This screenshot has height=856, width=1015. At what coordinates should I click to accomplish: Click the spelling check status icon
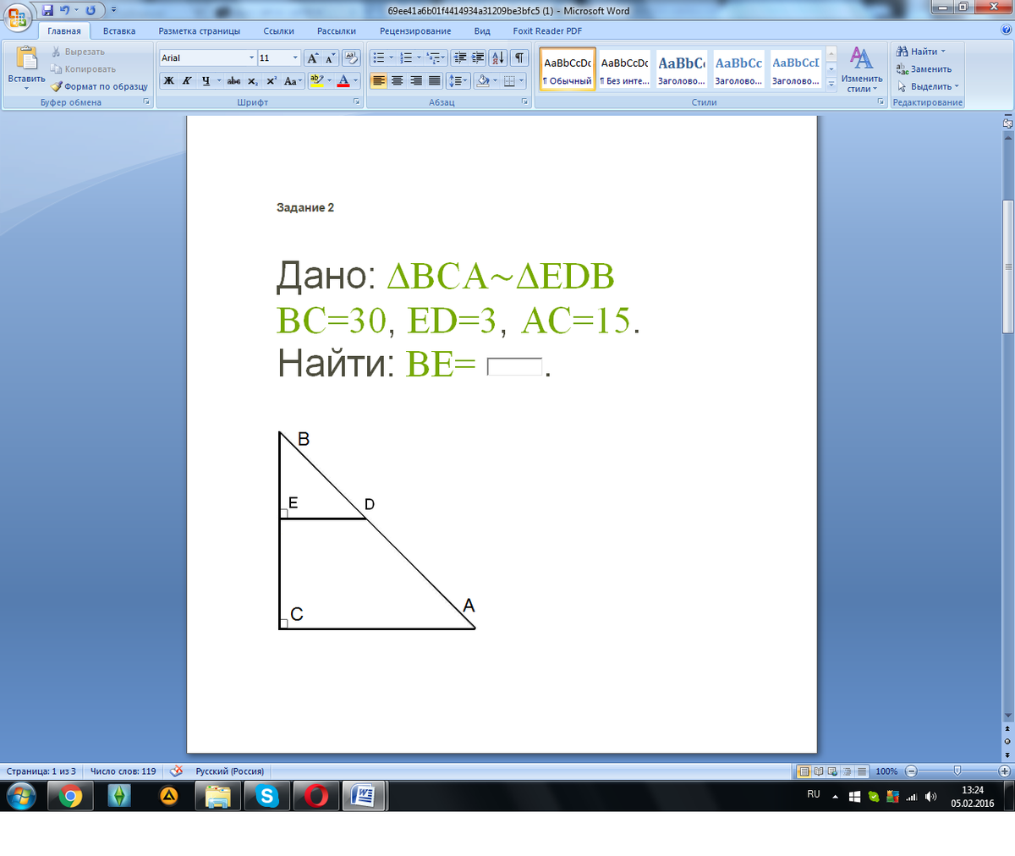tap(177, 771)
